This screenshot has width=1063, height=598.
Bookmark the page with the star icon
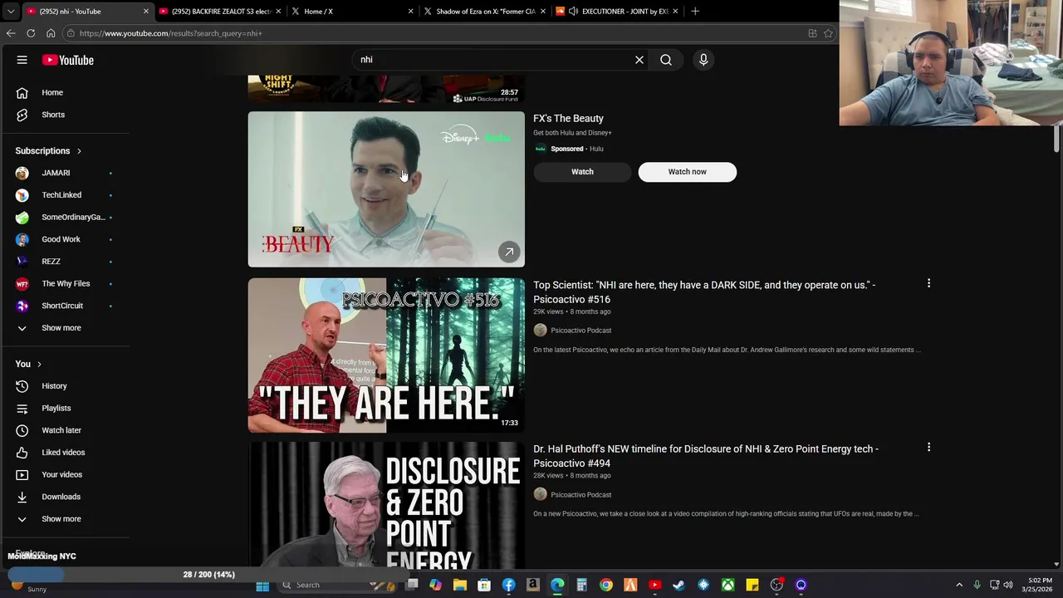click(828, 33)
